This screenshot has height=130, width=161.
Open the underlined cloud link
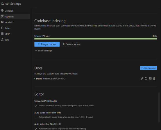(x=132, y=26)
